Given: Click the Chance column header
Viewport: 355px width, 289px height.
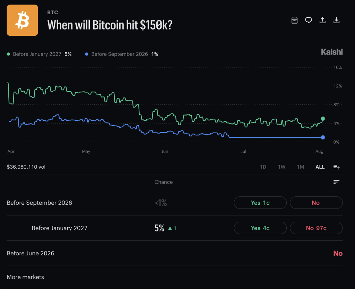Looking at the screenshot, I should tap(164, 182).
